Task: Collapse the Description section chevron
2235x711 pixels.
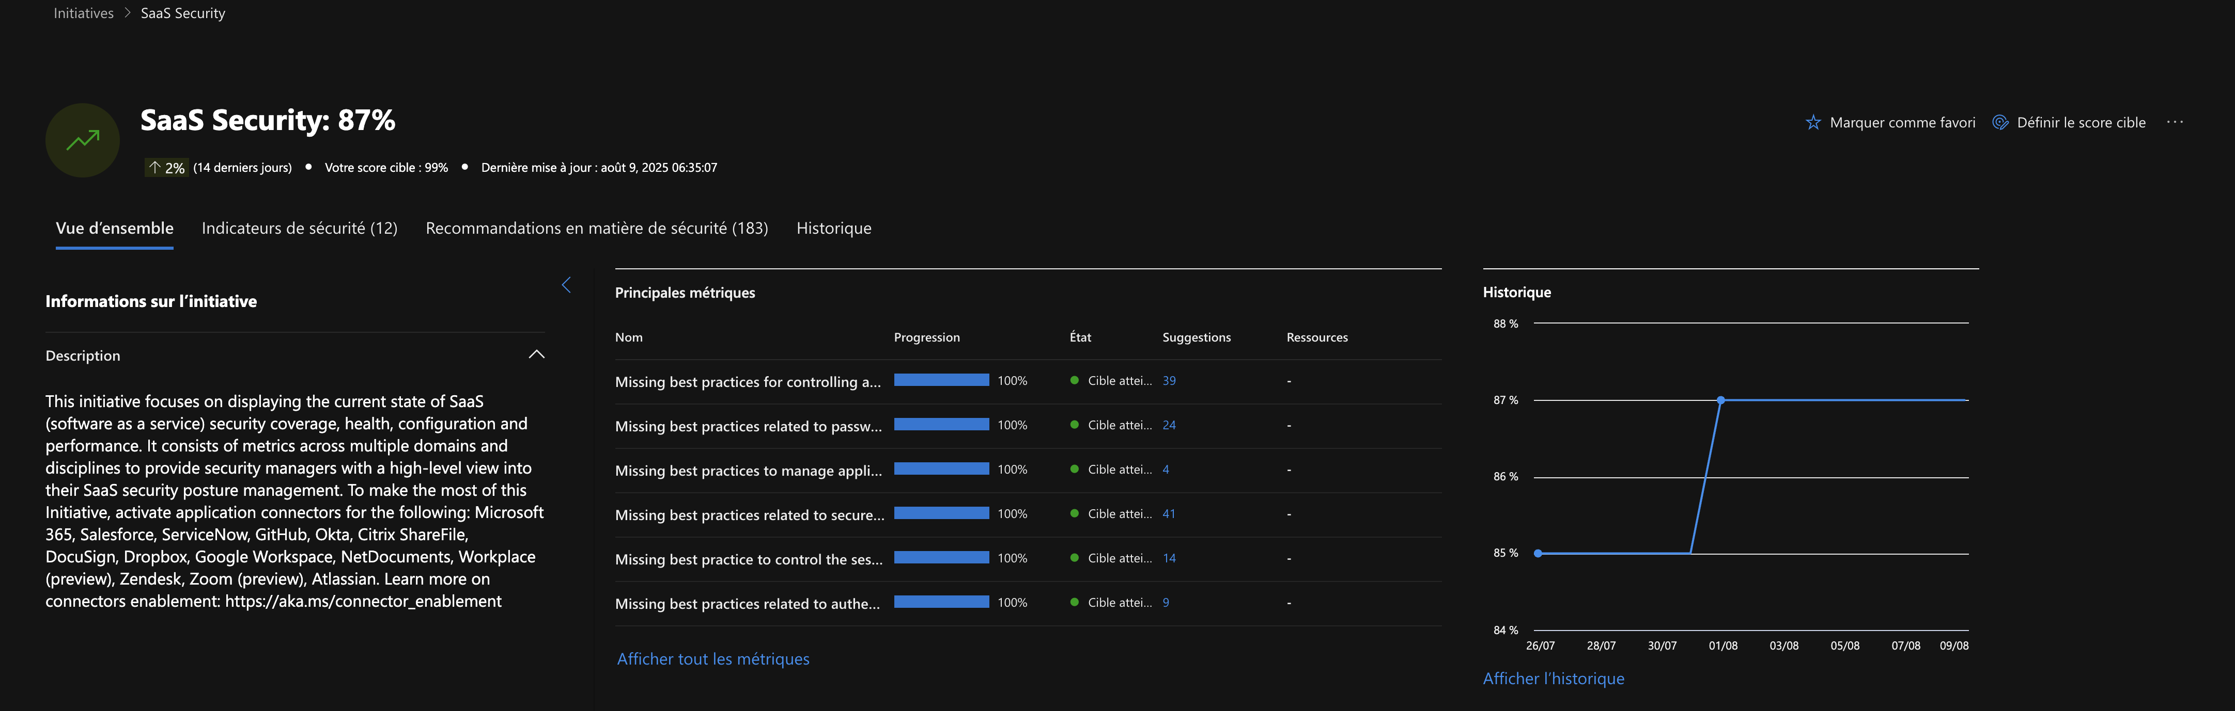Action: click(536, 354)
